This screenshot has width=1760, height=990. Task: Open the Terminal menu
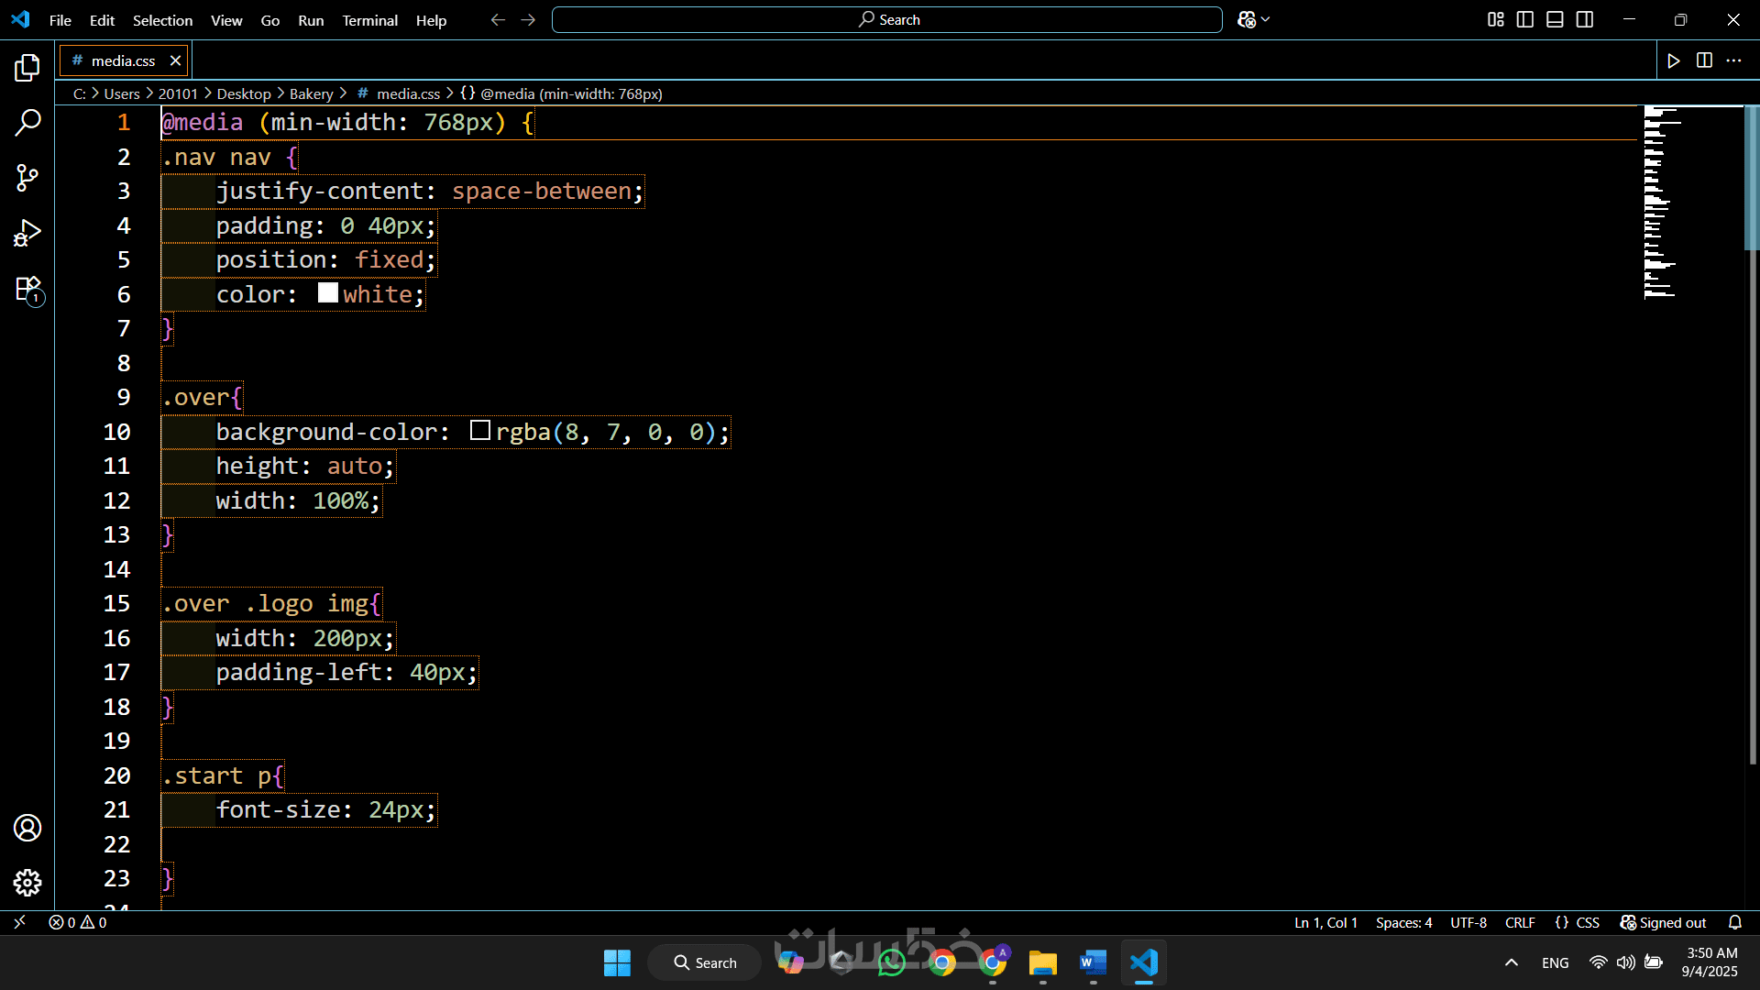(x=369, y=20)
